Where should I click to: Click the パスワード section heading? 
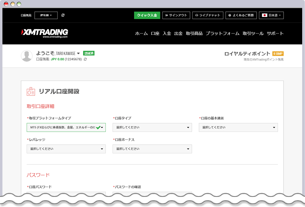click(38, 175)
